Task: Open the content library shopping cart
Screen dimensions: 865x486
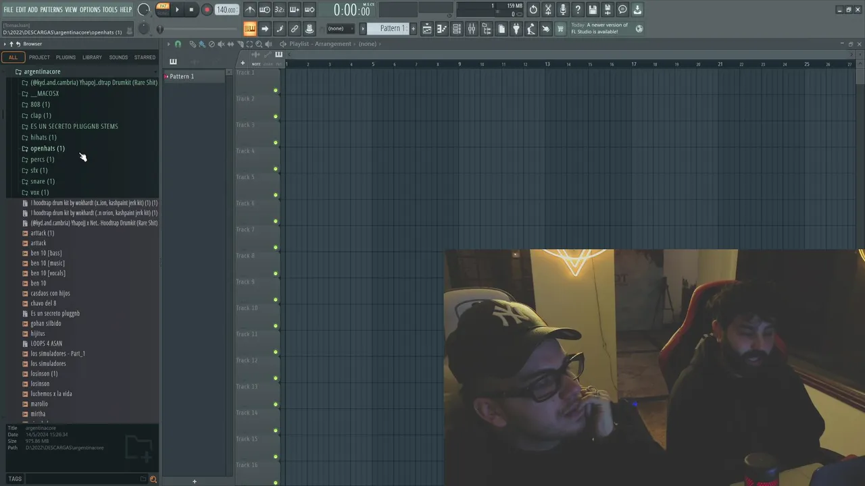Action: (x=560, y=28)
